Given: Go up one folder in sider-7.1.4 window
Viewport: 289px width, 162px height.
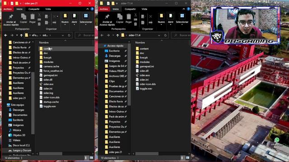Looking at the screenshot, I should (117, 35).
